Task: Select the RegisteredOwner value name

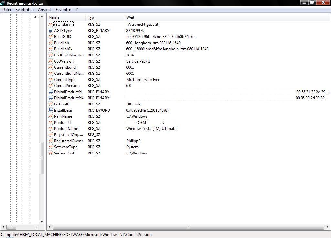Action: [x=69, y=141]
